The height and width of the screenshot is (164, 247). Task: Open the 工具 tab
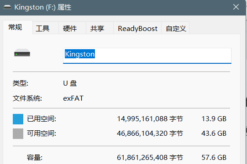click(46, 28)
